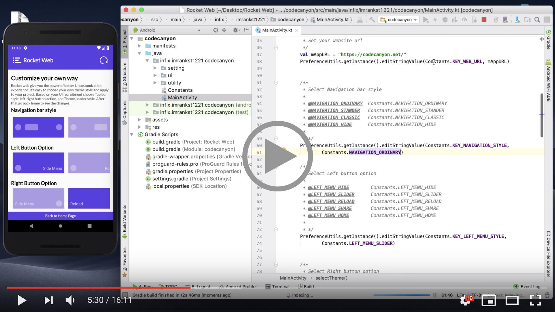555x312 pixels.
Task: Expand the setting package
Action: 155,68
